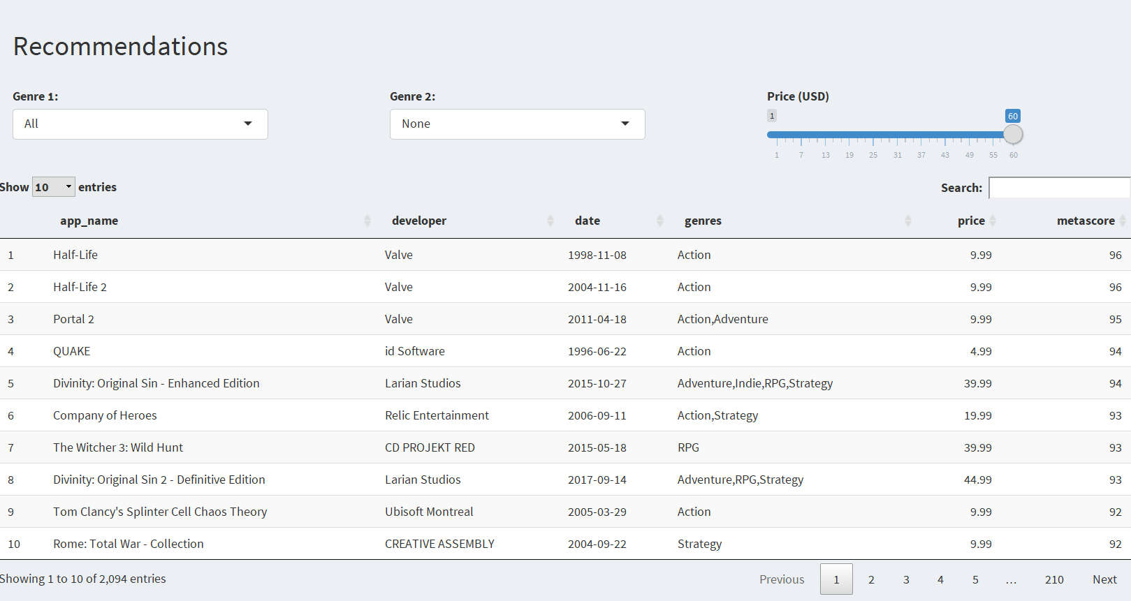
Task: Click the Ubisoft Montreal developer cell
Action: (x=429, y=512)
